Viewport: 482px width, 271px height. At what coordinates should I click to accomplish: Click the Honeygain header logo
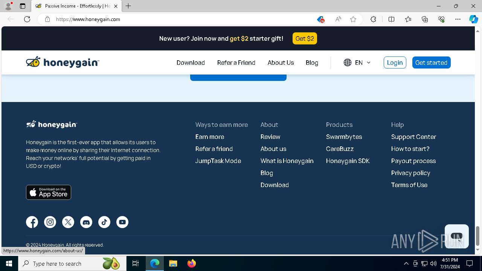[63, 62]
